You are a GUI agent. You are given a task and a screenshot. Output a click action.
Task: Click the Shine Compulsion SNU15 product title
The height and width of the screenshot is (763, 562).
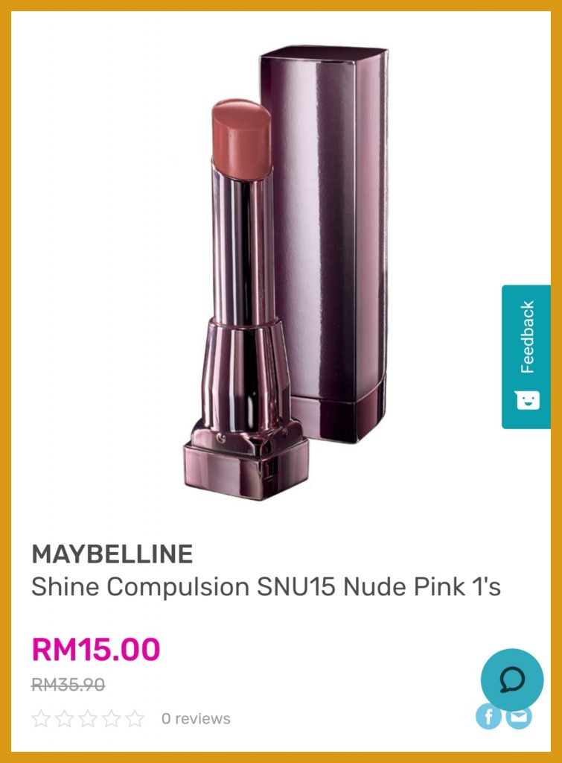266,586
